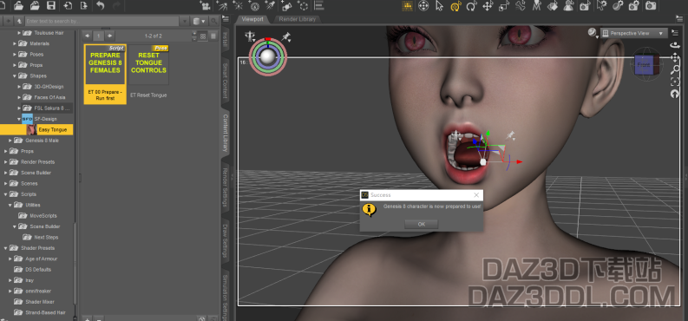Click into the content search text field
The height and width of the screenshot is (321, 688).
point(102,21)
